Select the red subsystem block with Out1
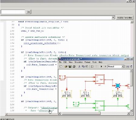This screenshot has width=136, height=120. tap(100, 79)
